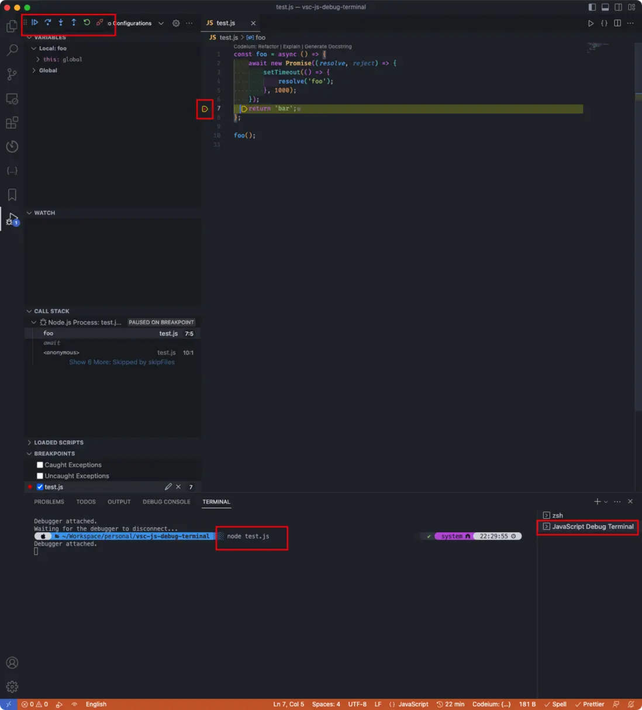Step Over using the debug toolbar
This screenshot has height=710, width=642.
click(48, 23)
